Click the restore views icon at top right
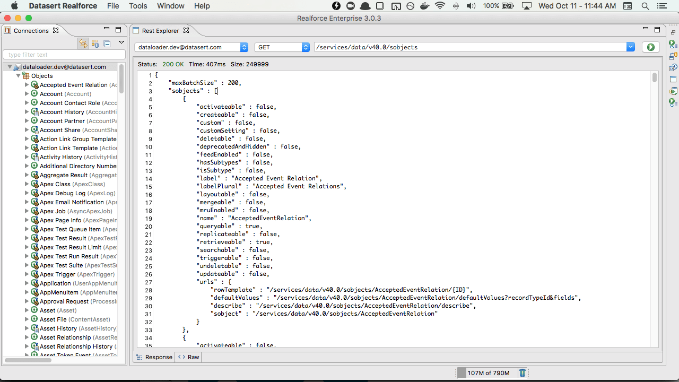This screenshot has width=679, height=382. 673,32
